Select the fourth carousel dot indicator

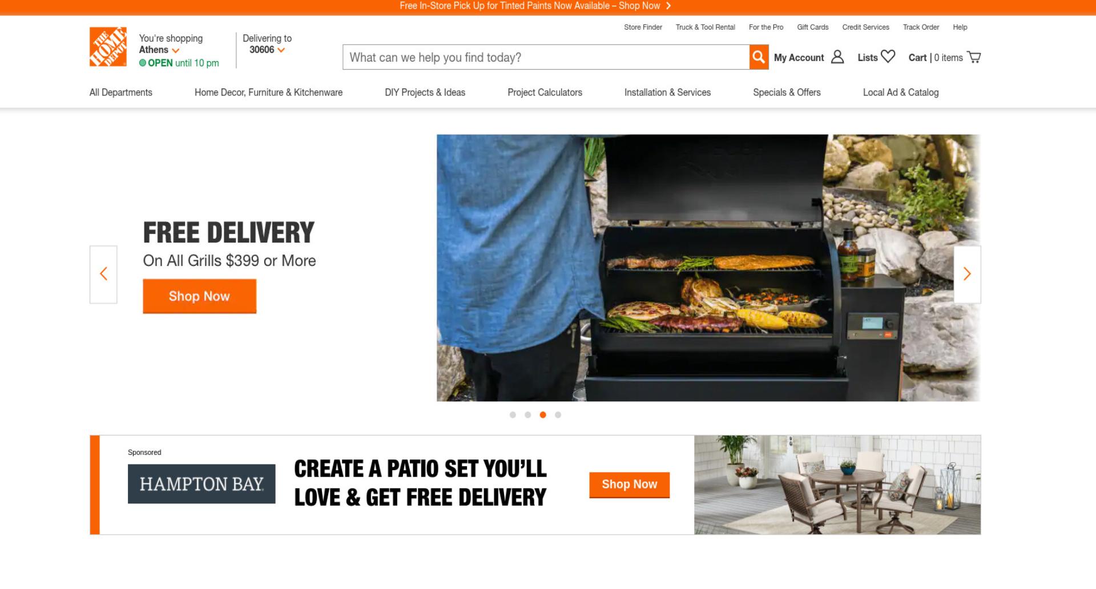click(x=558, y=415)
